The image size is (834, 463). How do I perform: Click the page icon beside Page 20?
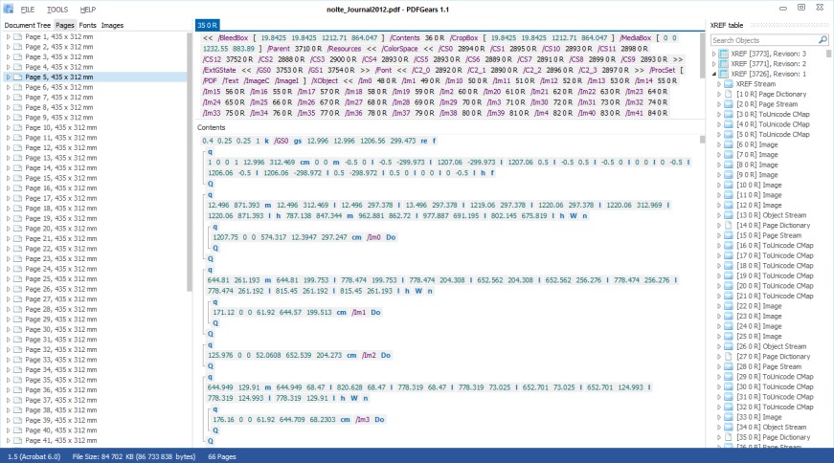pos(17,229)
